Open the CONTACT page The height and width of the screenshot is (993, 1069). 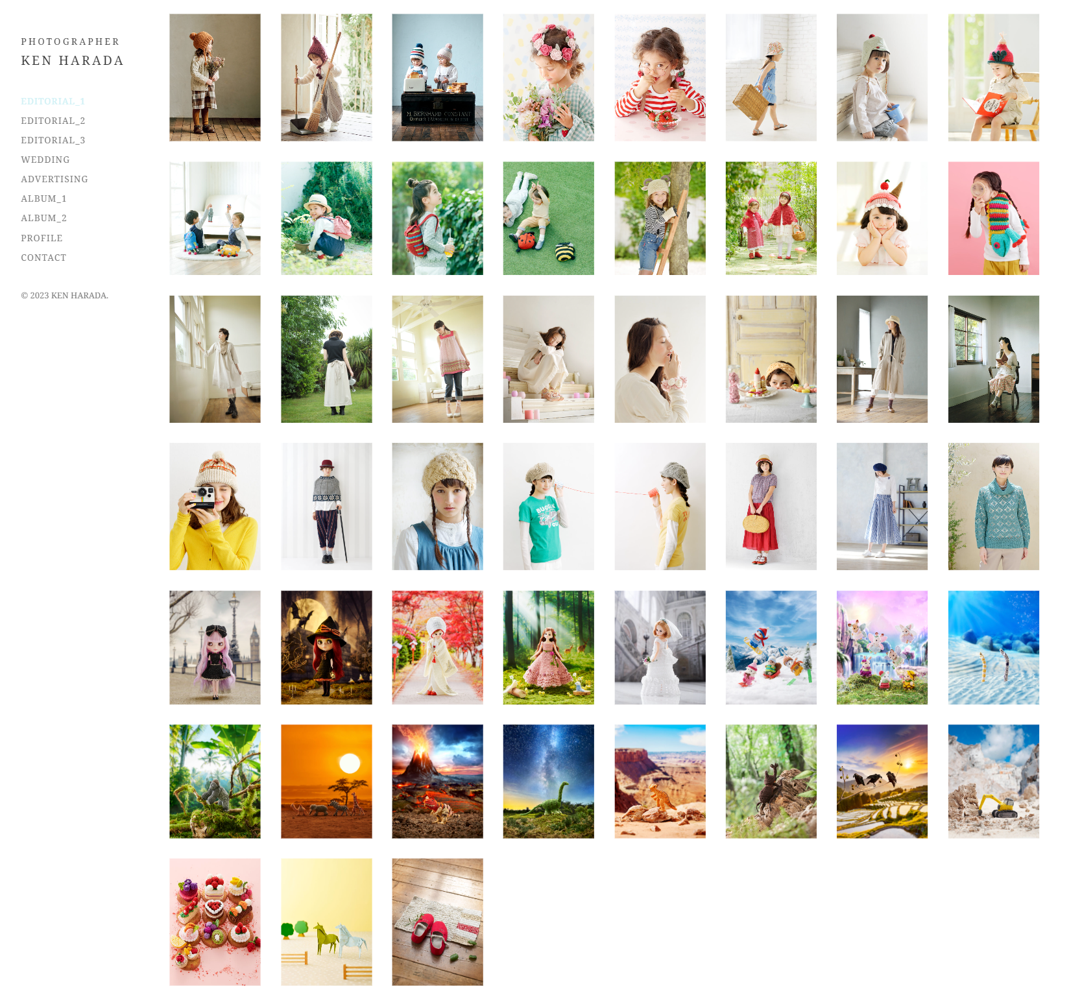[x=43, y=257]
